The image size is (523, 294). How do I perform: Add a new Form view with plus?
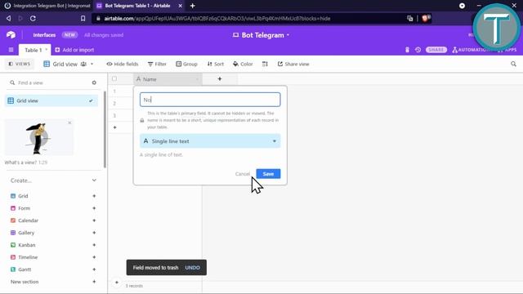pyautogui.click(x=94, y=208)
